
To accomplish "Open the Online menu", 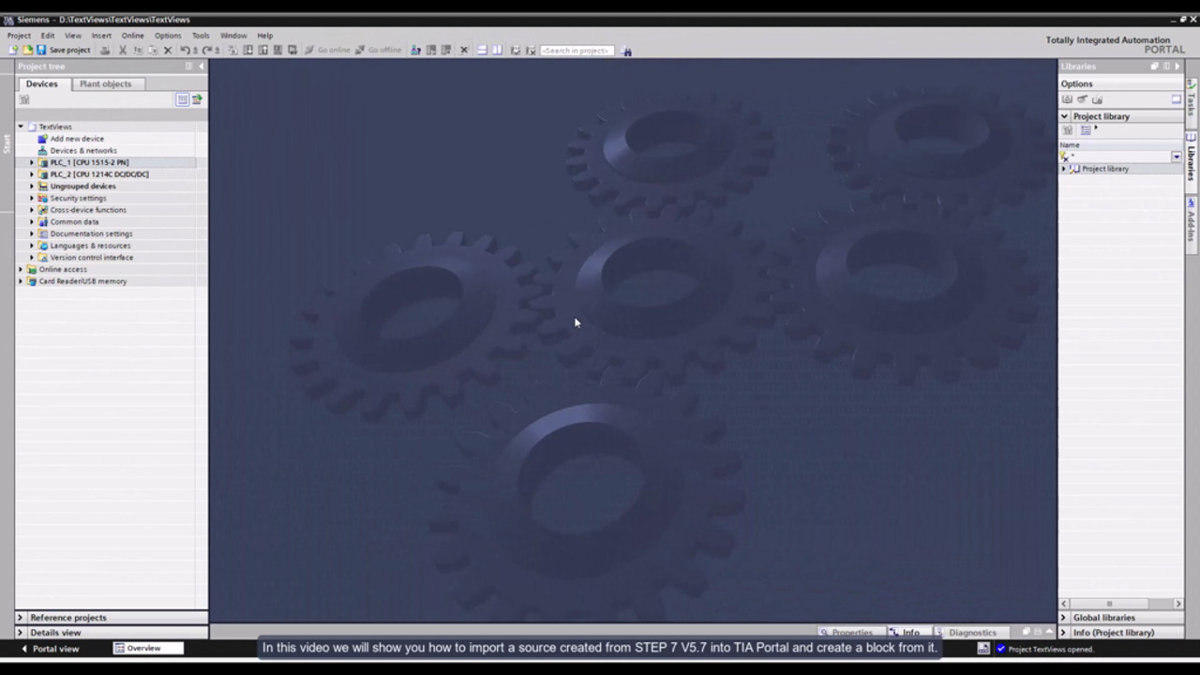I will coord(132,36).
